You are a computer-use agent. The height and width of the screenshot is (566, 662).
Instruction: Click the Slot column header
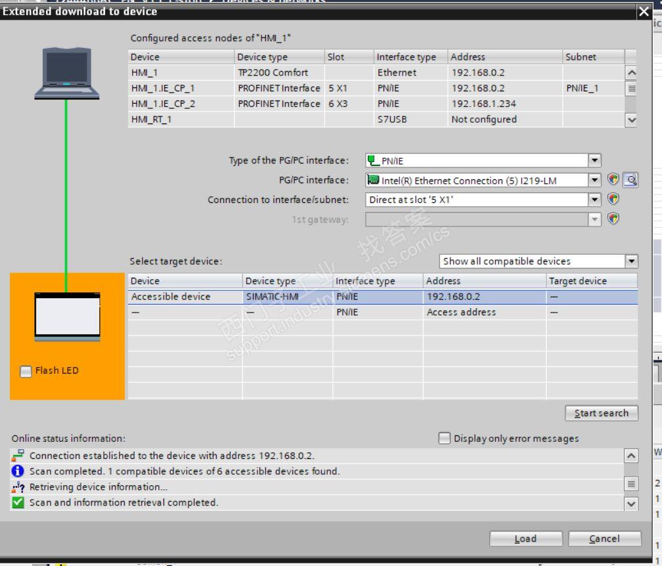click(349, 57)
